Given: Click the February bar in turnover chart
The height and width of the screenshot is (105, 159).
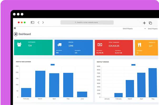Looking at the screenshot, I should (118, 95).
